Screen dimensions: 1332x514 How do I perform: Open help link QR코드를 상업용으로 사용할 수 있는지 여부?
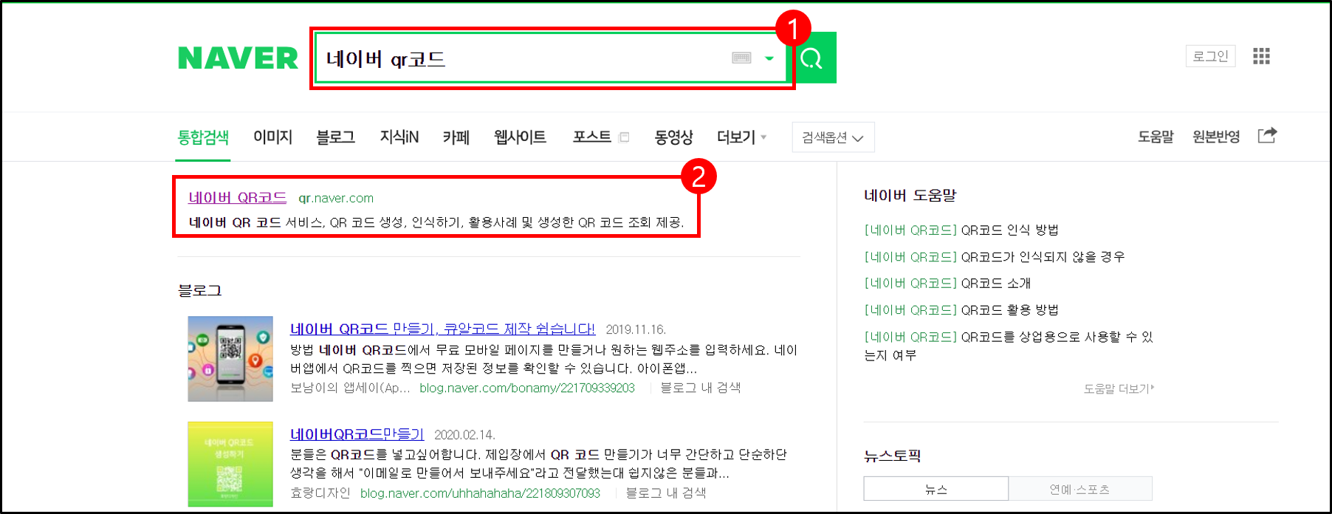[1008, 346]
